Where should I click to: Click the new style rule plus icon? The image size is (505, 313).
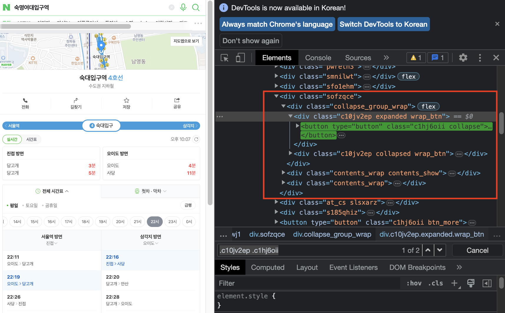pos(455,283)
